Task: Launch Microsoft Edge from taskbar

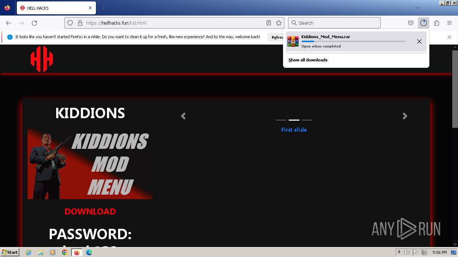Action: click(x=89, y=252)
